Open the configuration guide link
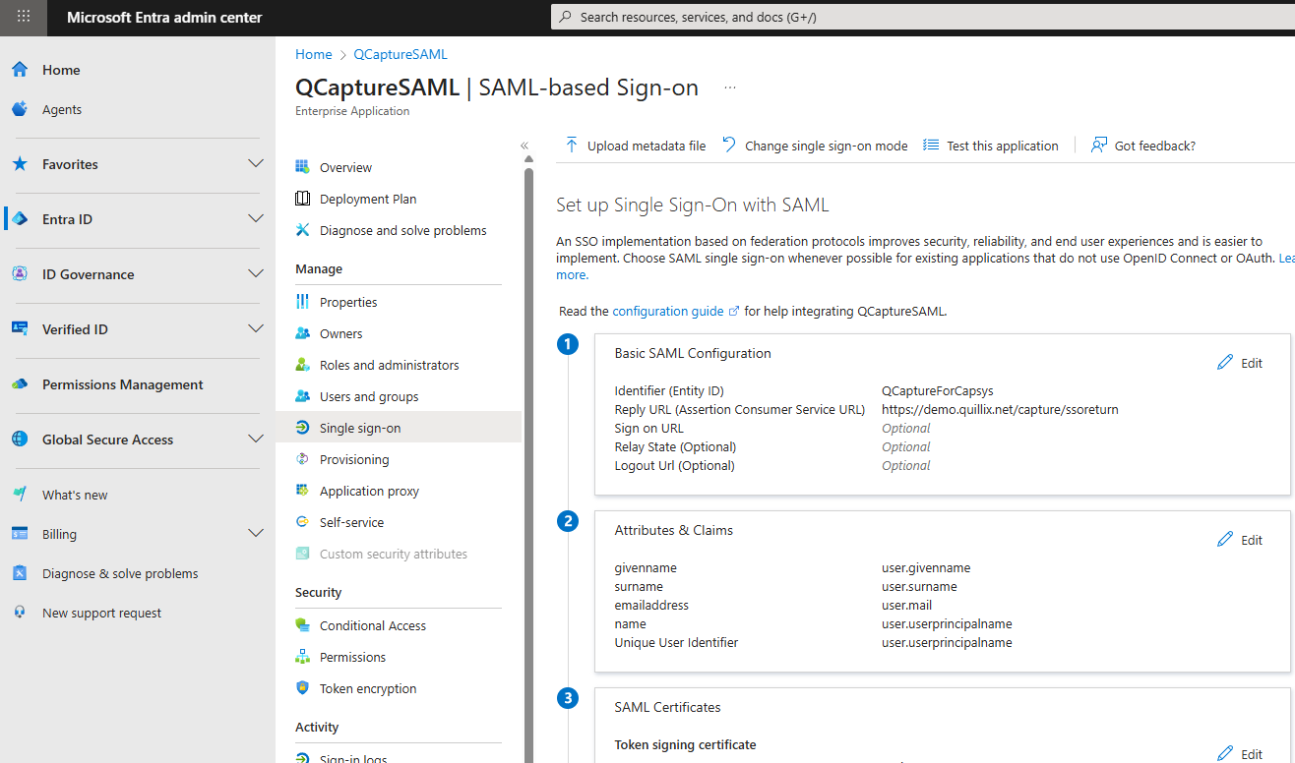The height and width of the screenshot is (763, 1295). click(x=668, y=311)
